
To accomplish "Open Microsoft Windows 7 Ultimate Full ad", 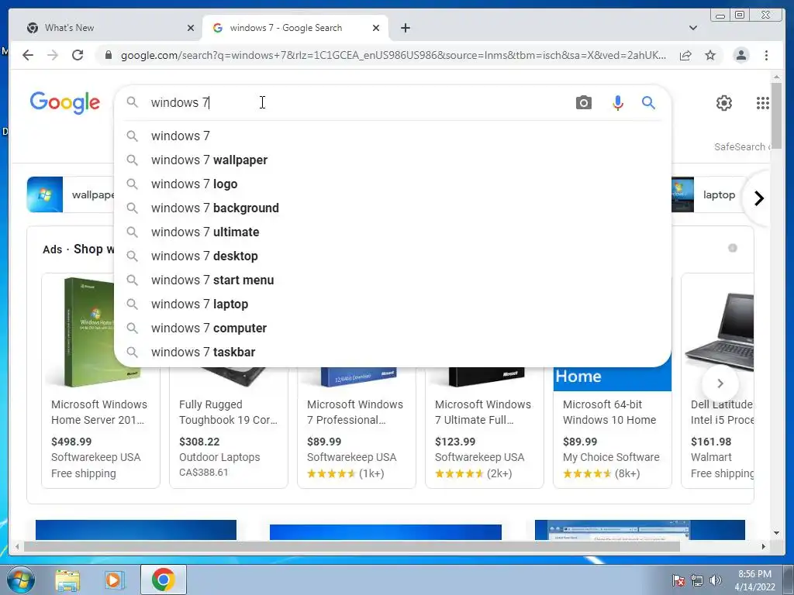I will tap(485, 428).
